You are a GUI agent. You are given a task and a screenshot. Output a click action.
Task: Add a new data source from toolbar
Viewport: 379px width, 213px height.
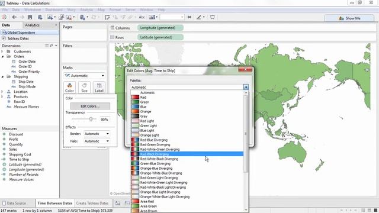click(x=40, y=17)
